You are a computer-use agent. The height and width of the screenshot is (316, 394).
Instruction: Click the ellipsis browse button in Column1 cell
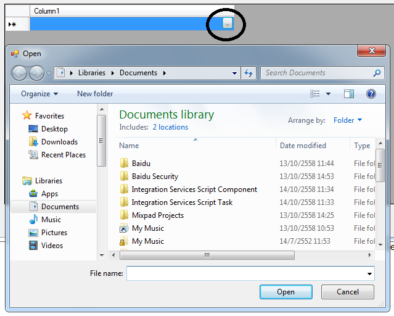[228, 23]
